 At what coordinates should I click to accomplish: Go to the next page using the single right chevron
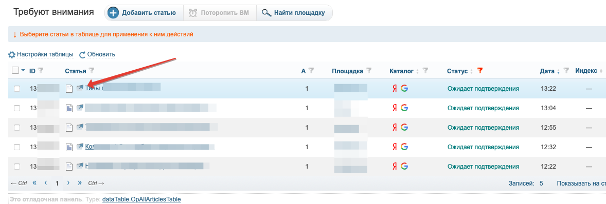[68, 183]
